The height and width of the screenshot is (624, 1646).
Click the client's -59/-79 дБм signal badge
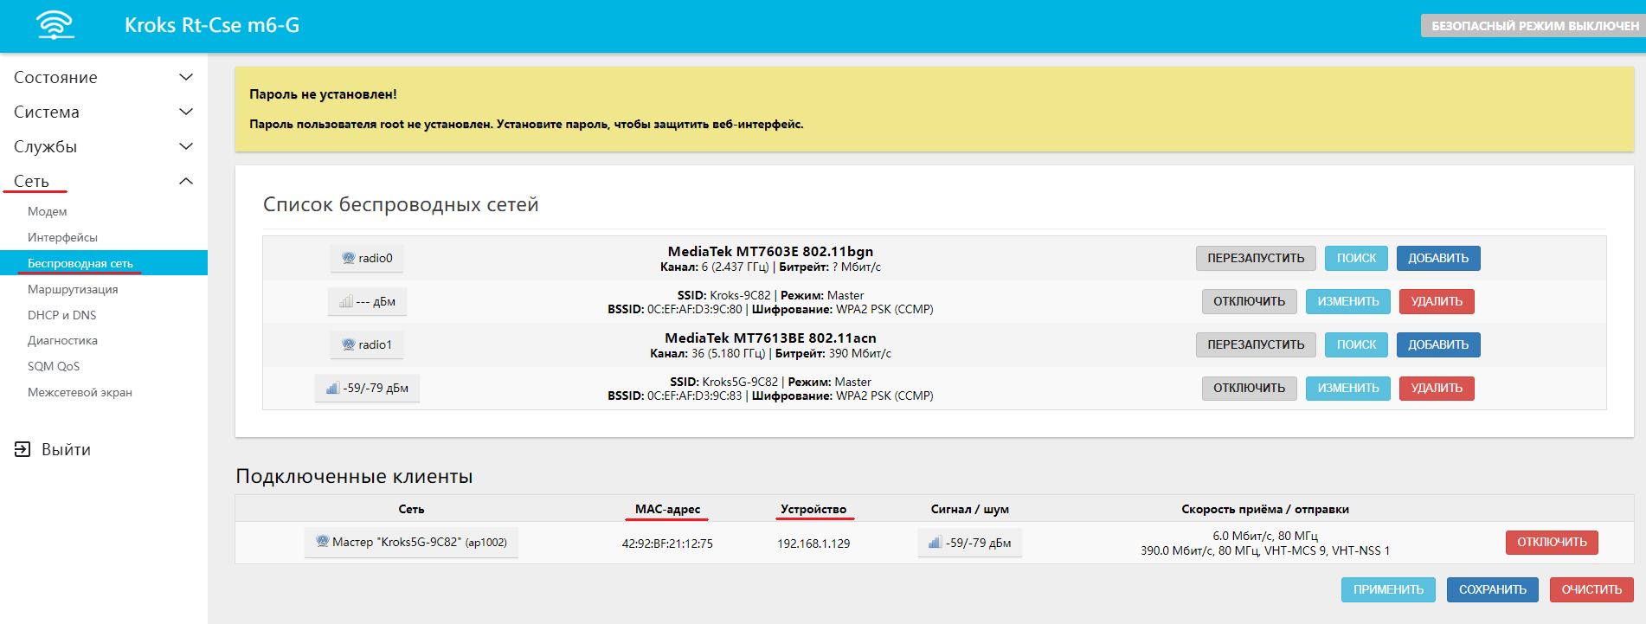pos(969,543)
